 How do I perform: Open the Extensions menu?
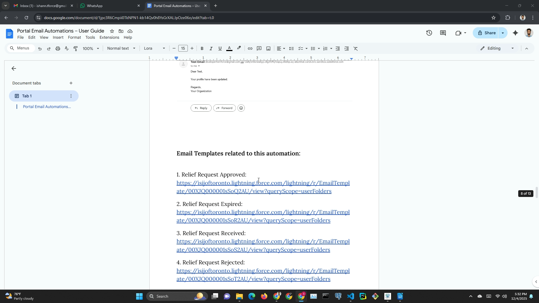click(x=109, y=38)
